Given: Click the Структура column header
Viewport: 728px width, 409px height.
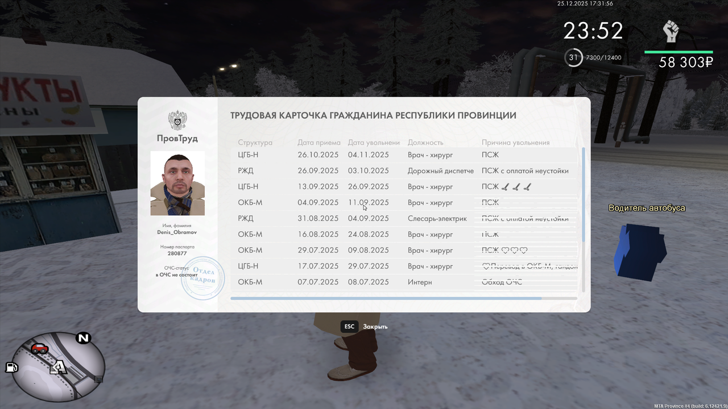Looking at the screenshot, I should click(255, 143).
